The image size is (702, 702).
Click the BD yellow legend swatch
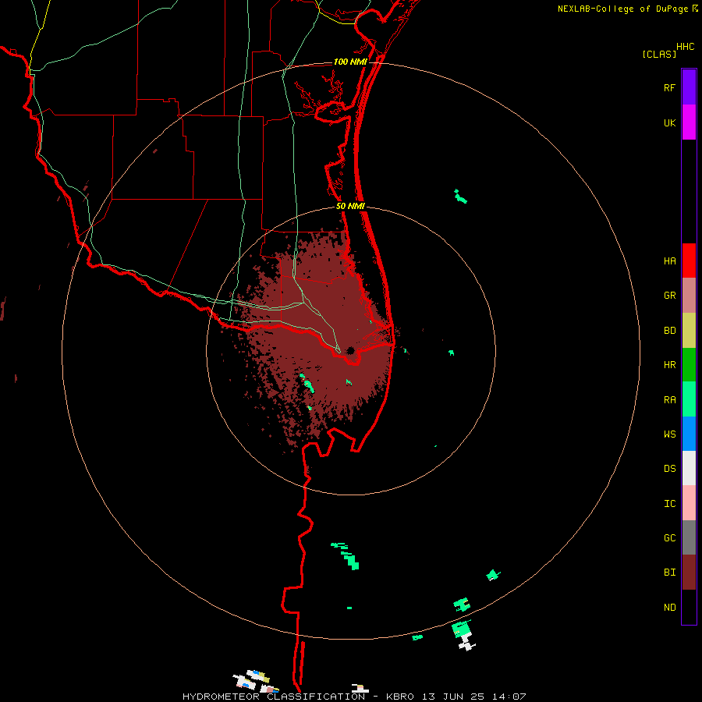pos(689,330)
